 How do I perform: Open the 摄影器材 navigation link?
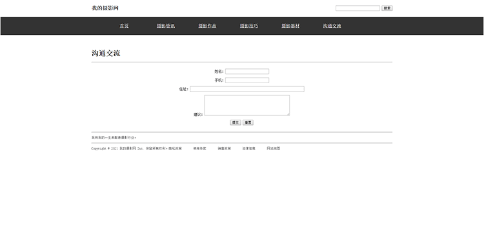click(290, 26)
